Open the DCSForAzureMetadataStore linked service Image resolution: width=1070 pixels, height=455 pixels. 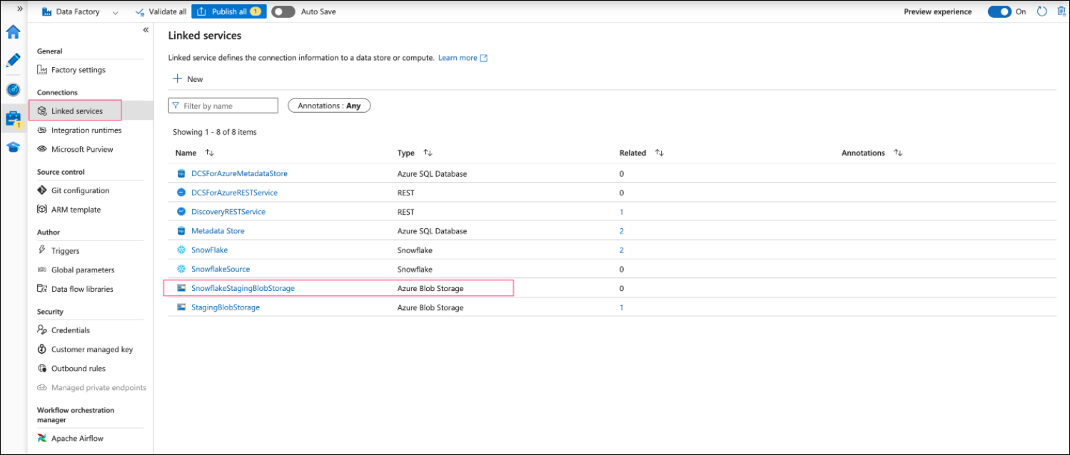[239, 173]
